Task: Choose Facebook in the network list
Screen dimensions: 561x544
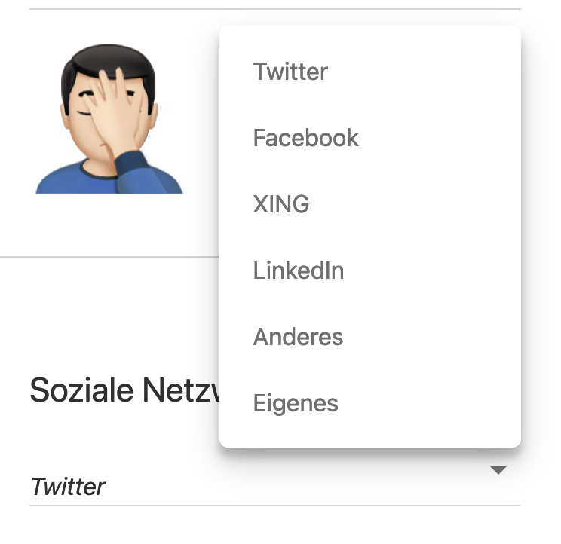Action: [x=306, y=139]
